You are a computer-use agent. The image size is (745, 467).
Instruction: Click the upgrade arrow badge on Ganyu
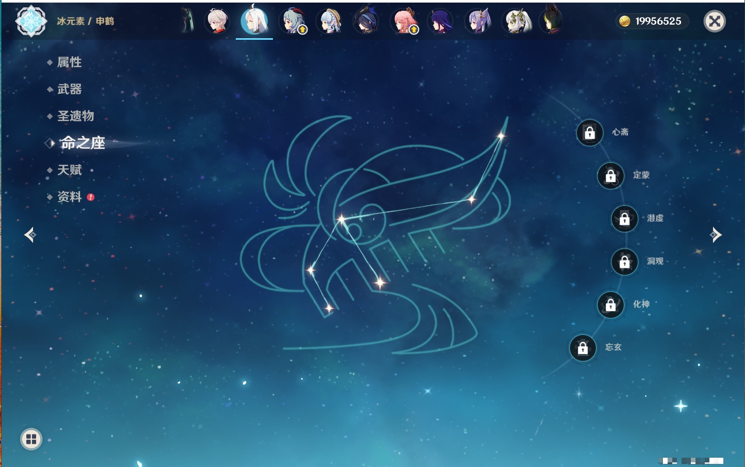tap(303, 30)
